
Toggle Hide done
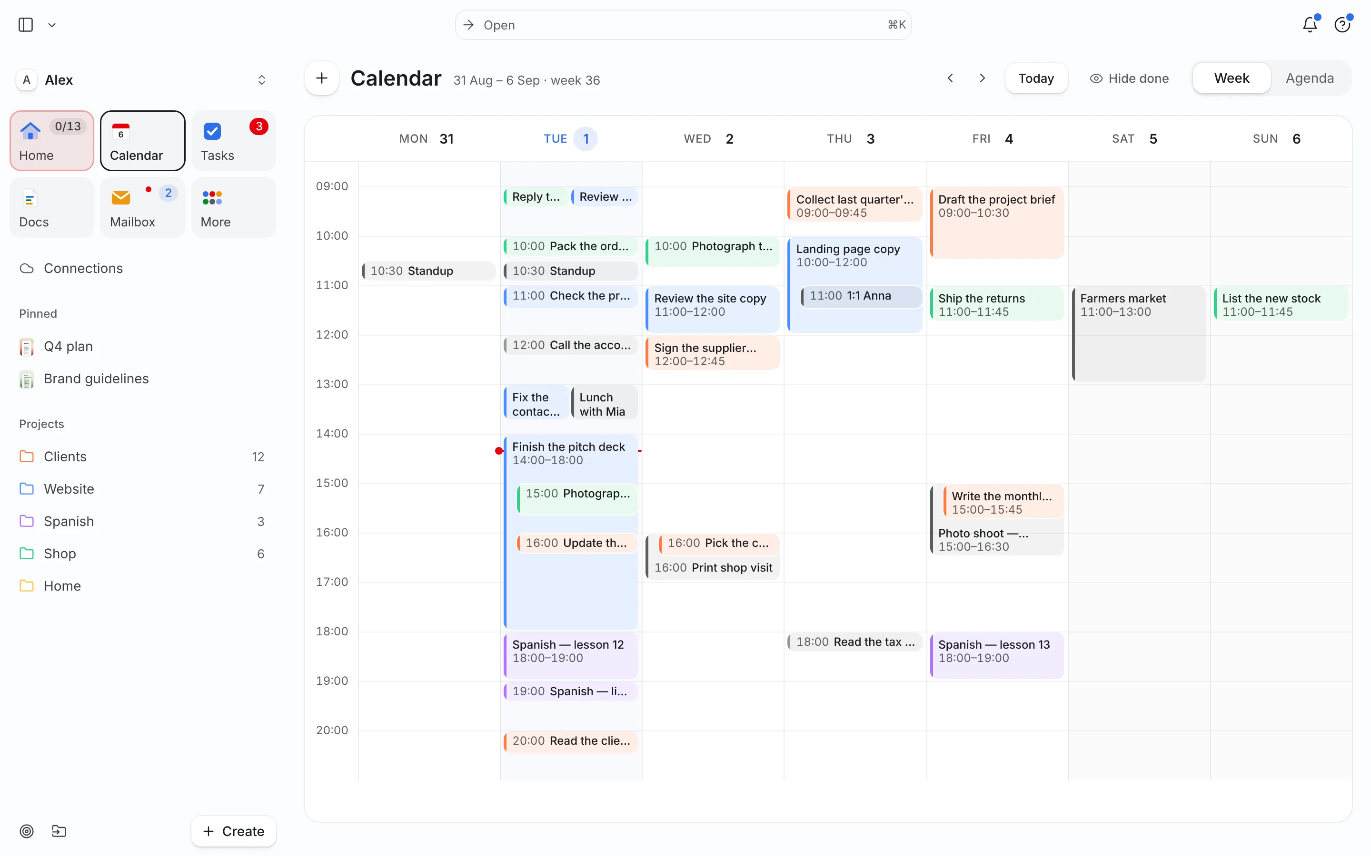[x=1130, y=78]
